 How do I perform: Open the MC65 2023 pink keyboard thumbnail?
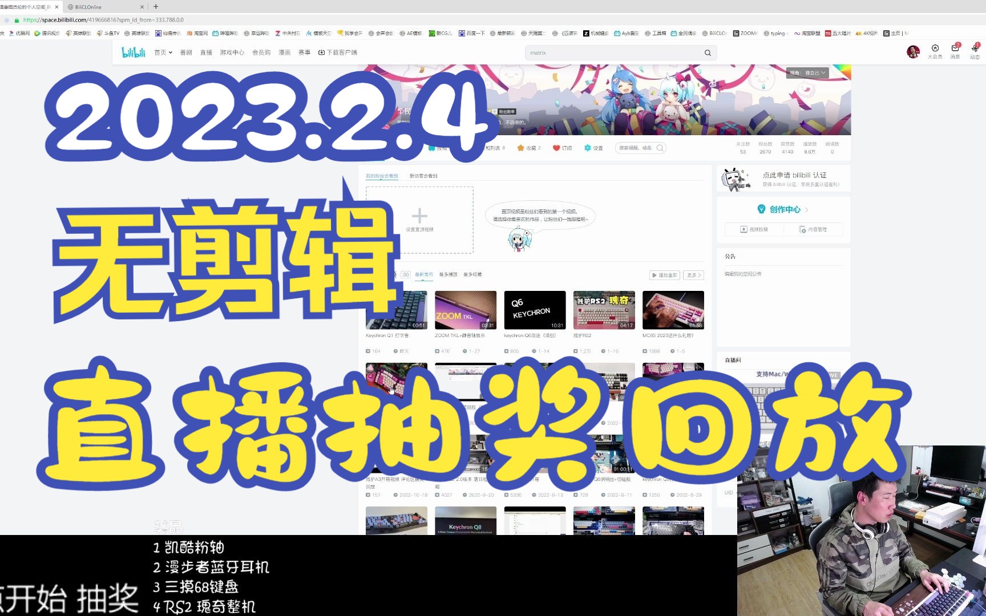point(673,310)
